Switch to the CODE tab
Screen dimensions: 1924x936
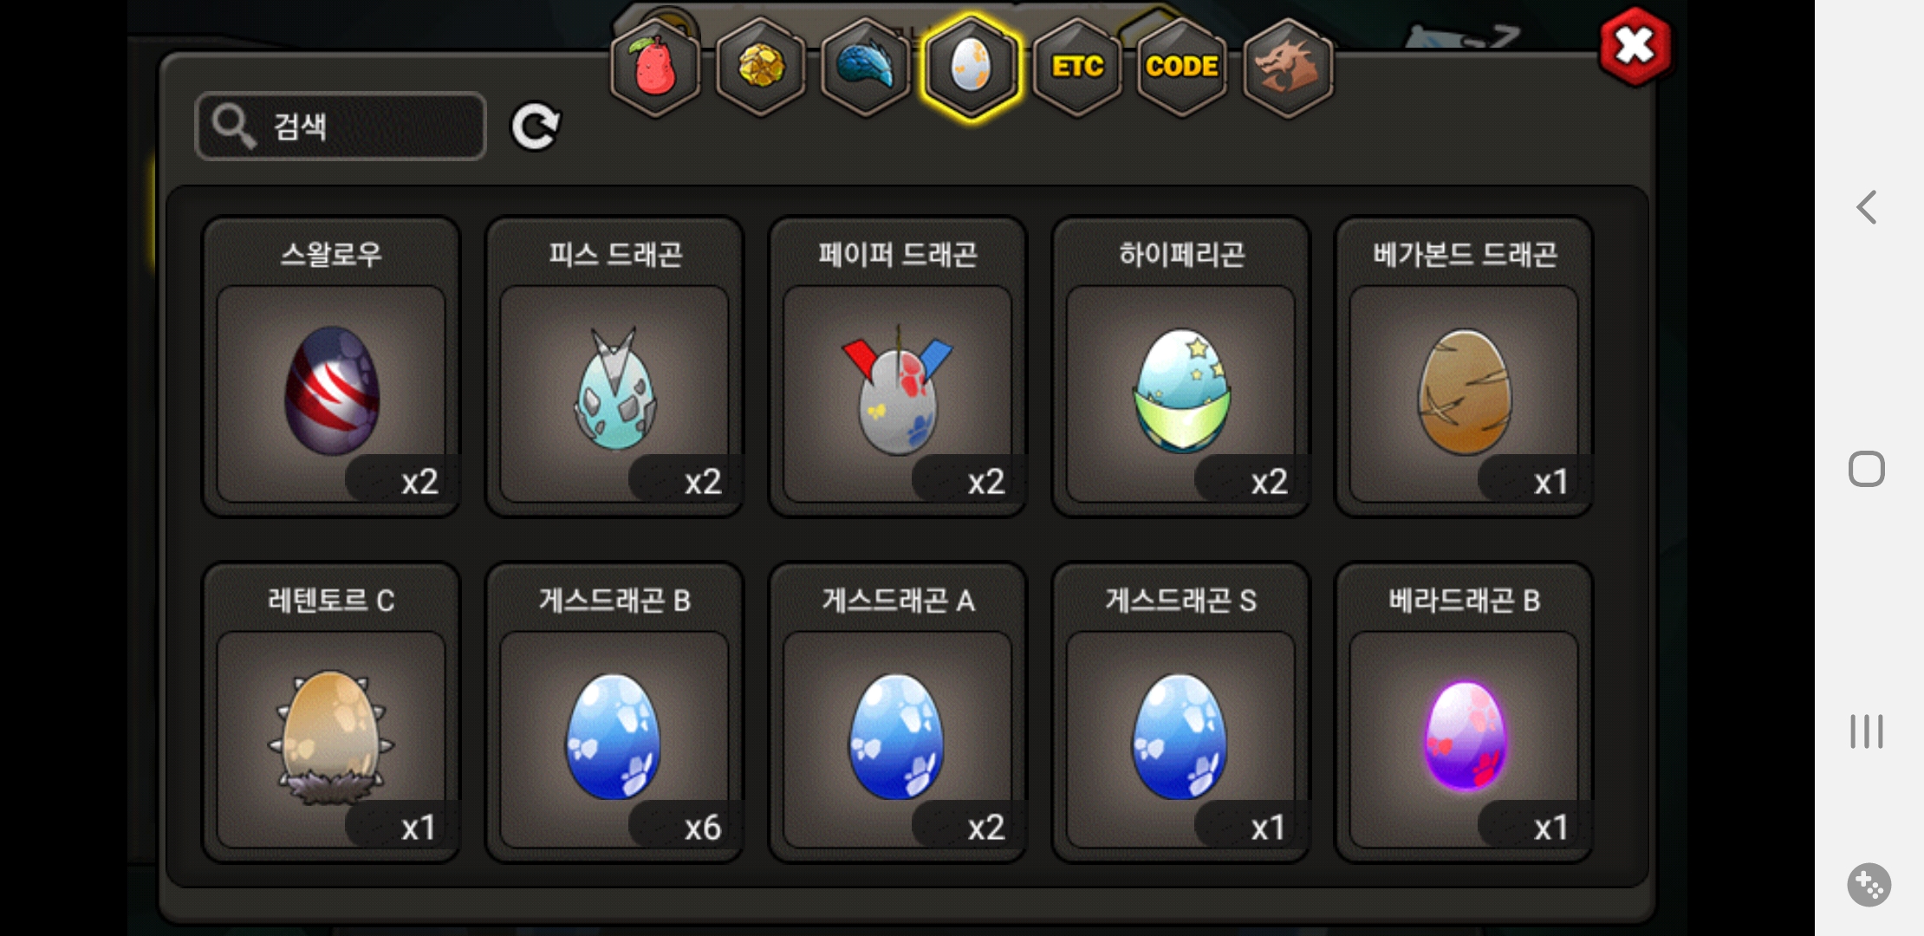1182,68
